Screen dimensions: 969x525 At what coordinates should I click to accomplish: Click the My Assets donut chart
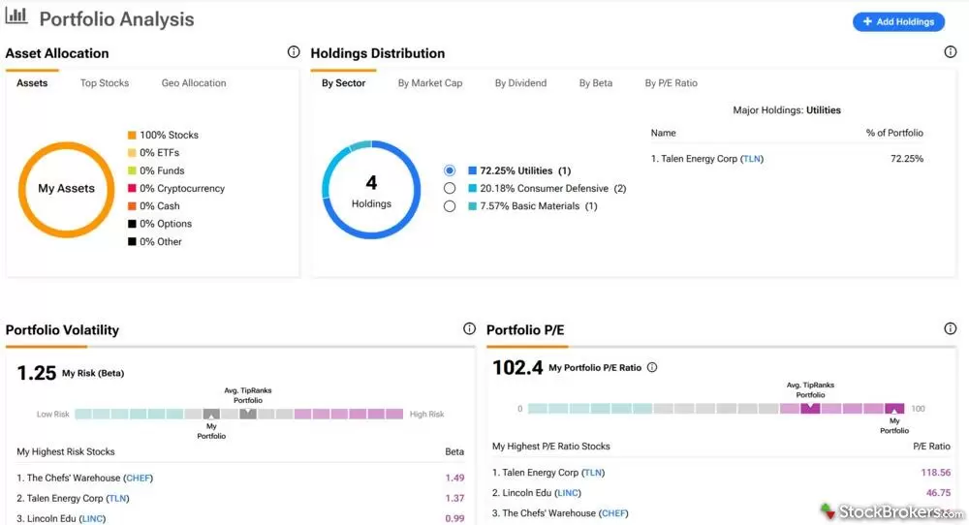tap(66, 189)
